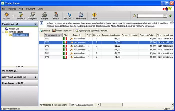The height and width of the screenshot is (111, 175).
Task: Click the Duplica button
Action: [45, 30]
